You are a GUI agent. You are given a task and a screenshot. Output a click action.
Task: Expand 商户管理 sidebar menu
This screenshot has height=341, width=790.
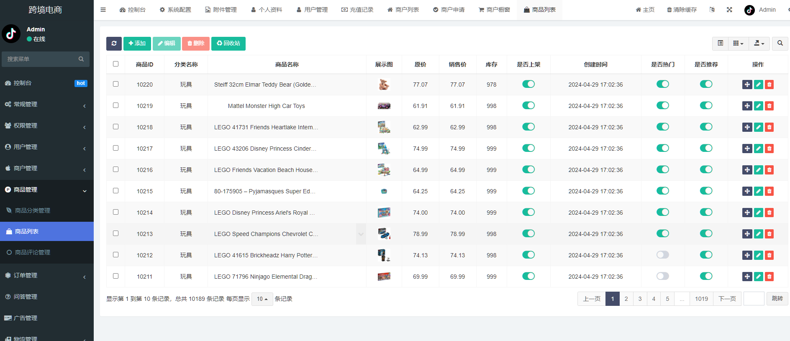click(47, 168)
